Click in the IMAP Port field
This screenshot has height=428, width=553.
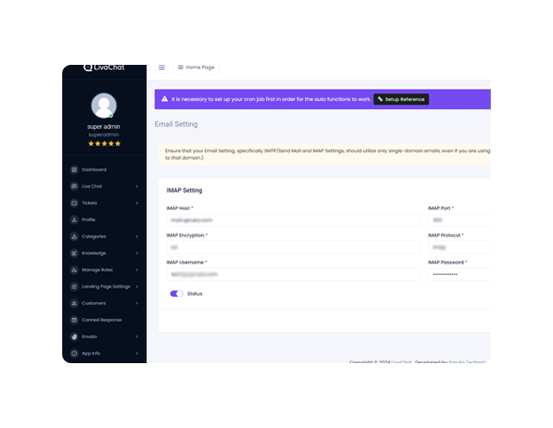(459, 220)
